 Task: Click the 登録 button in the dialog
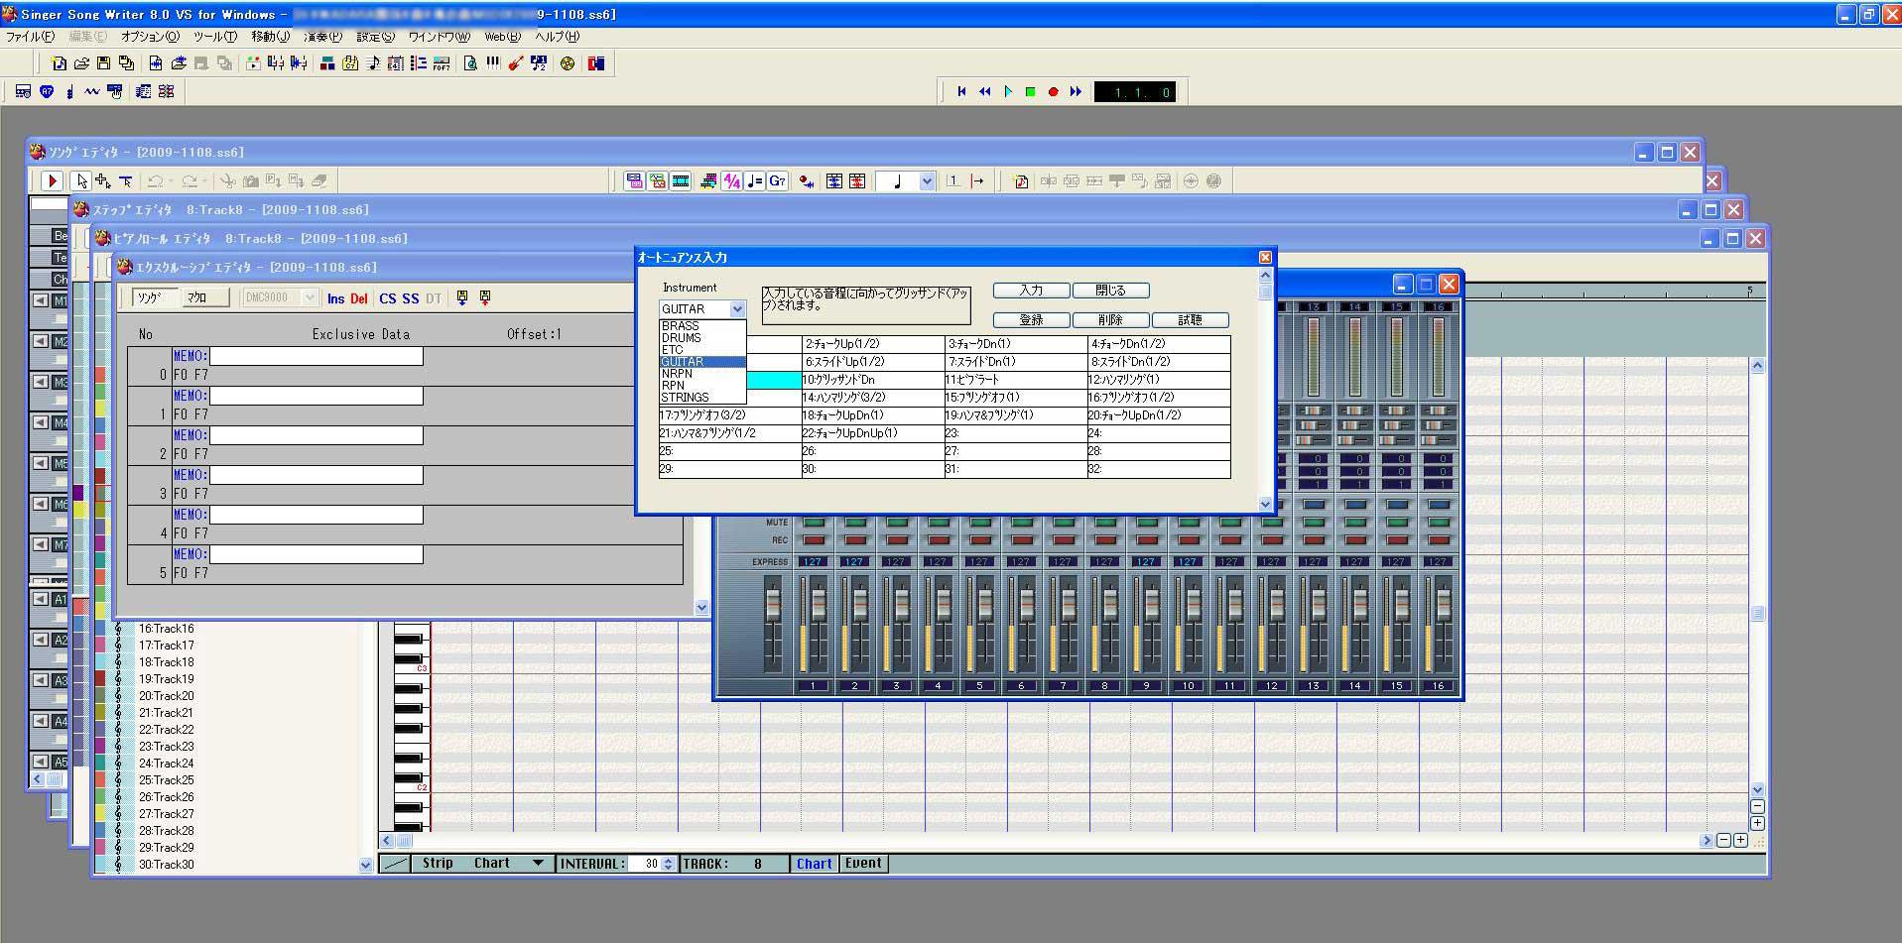[x=1032, y=320]
